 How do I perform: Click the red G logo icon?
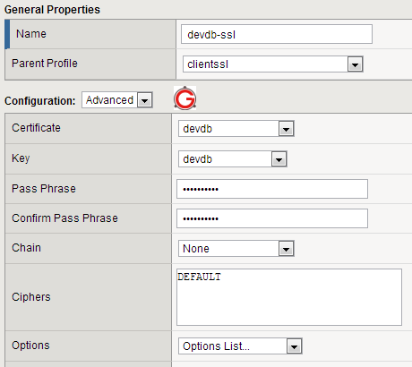185,98
